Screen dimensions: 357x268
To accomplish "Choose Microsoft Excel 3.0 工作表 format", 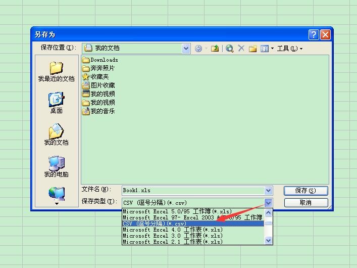I will [x=193, y=236].
